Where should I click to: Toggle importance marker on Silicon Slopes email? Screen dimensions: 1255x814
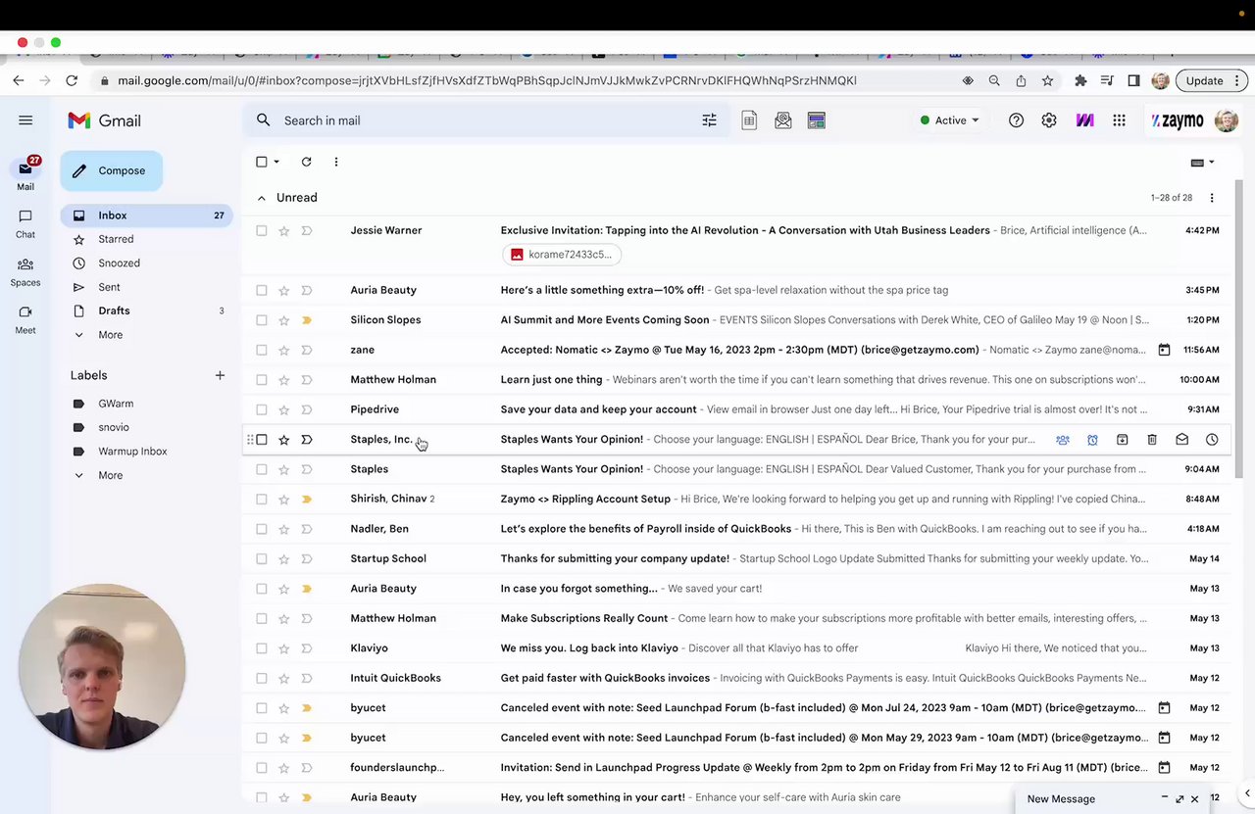click(x=306, y=319)
